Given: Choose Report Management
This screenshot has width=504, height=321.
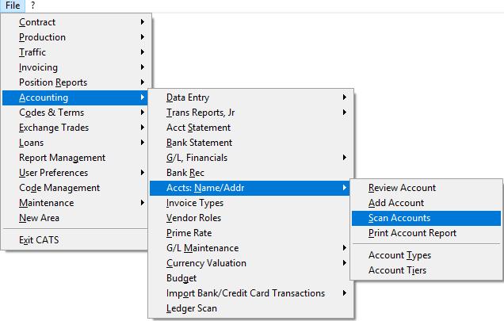Looking at the screenshot, I should click(76, 158).
